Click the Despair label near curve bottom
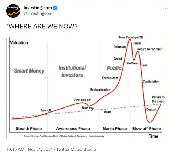Viewport: 171px width, 155px height. 151,109
